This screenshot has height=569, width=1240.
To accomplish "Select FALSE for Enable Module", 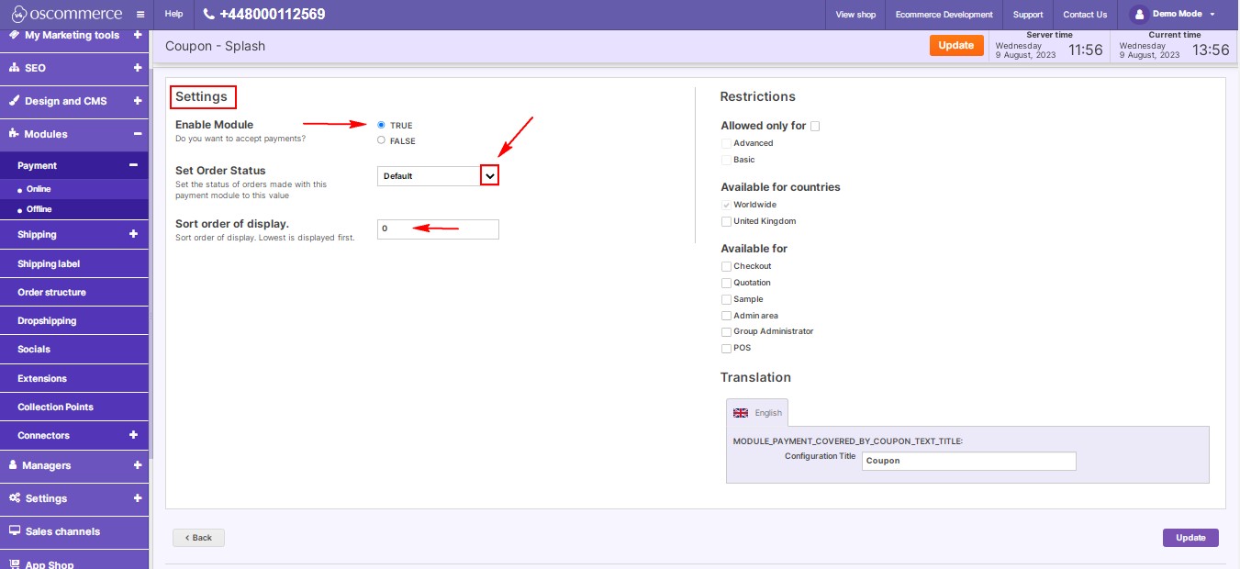I will [x=381, y=140].
